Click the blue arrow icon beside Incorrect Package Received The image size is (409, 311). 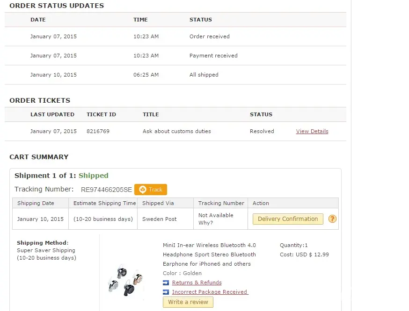point(166,292)
